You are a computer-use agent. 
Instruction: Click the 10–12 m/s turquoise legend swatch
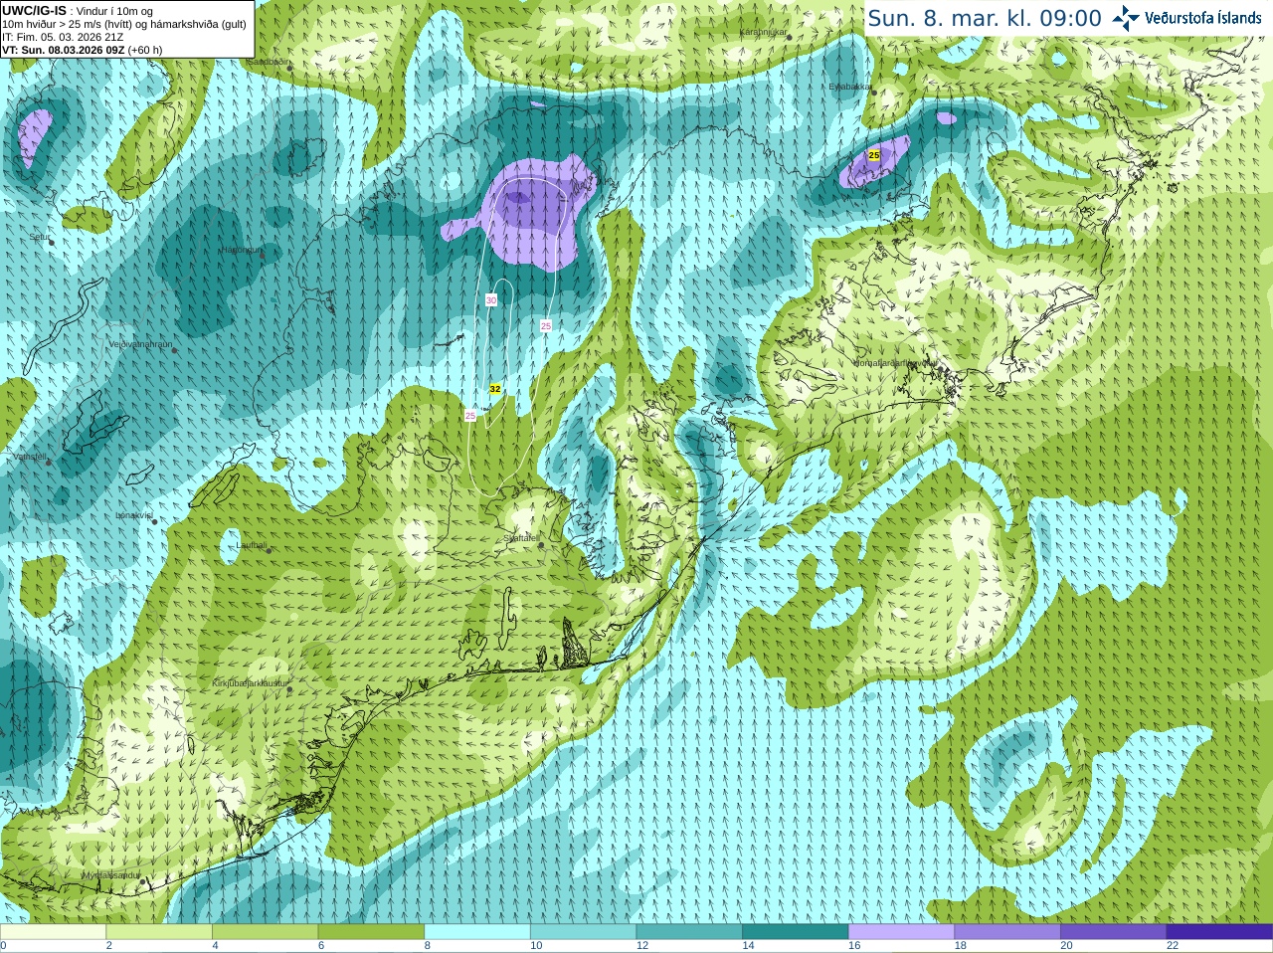pyautogui.click(x=583, y=932)
